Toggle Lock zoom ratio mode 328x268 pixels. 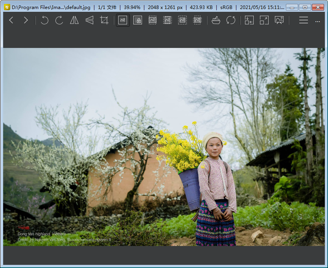coord(138,20)
